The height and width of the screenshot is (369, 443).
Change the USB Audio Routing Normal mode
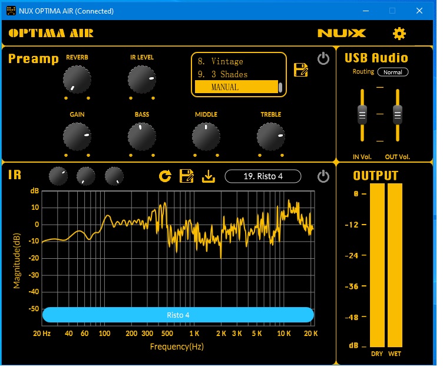[x=392, y=72]
